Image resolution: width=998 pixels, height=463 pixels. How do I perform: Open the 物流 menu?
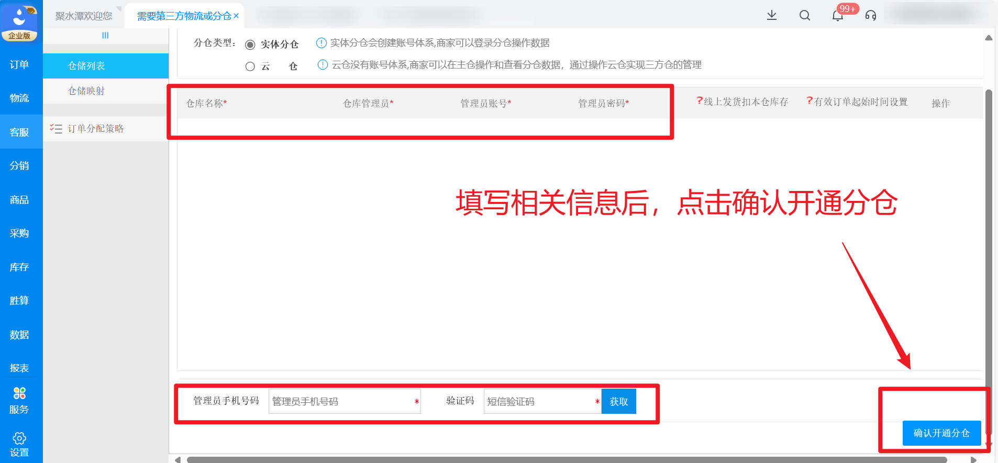pyautogui.click(x=19, y=98)
